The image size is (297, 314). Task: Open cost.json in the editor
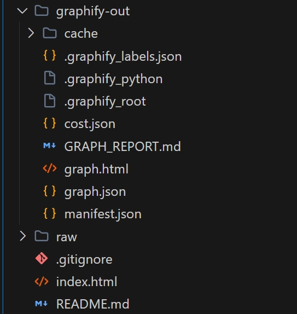[90, 124]
